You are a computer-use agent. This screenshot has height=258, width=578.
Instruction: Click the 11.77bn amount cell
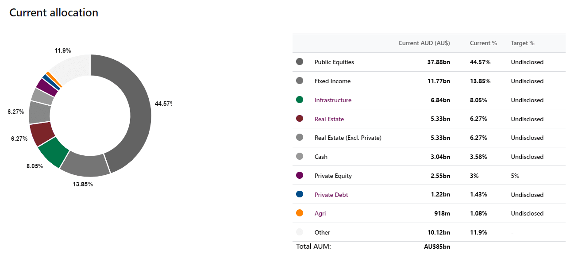(439, 81)
